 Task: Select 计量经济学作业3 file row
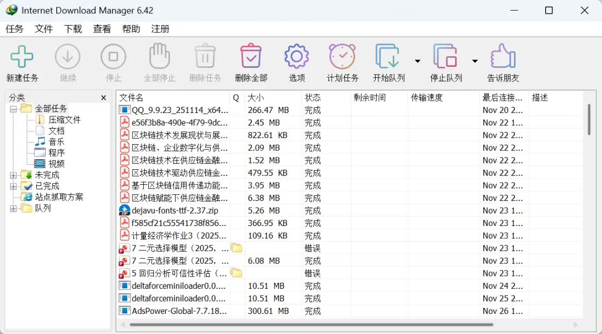click(x=349, y=235)
